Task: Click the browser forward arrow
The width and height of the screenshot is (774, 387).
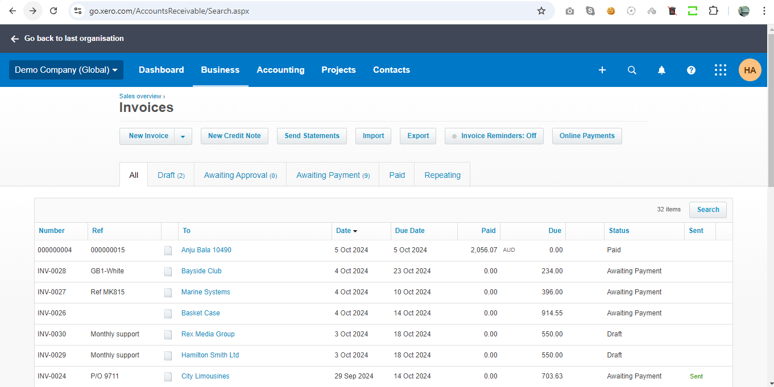Action: pos(33,11)
